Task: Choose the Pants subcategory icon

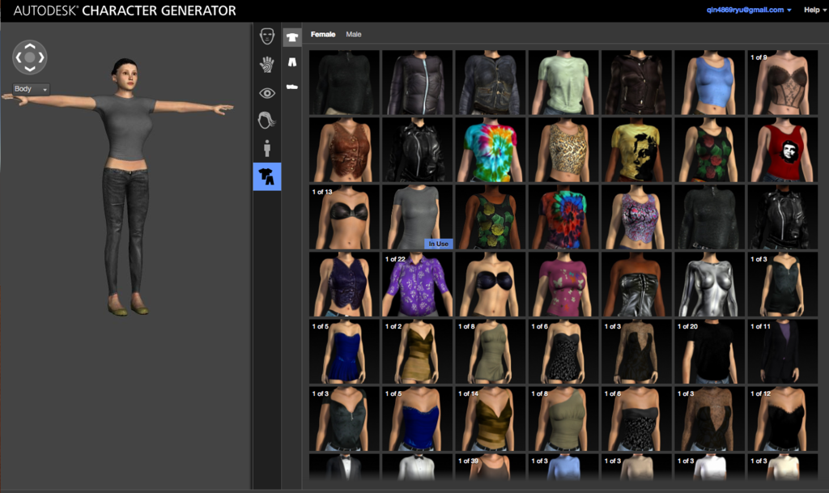Action: pos(291,62)
